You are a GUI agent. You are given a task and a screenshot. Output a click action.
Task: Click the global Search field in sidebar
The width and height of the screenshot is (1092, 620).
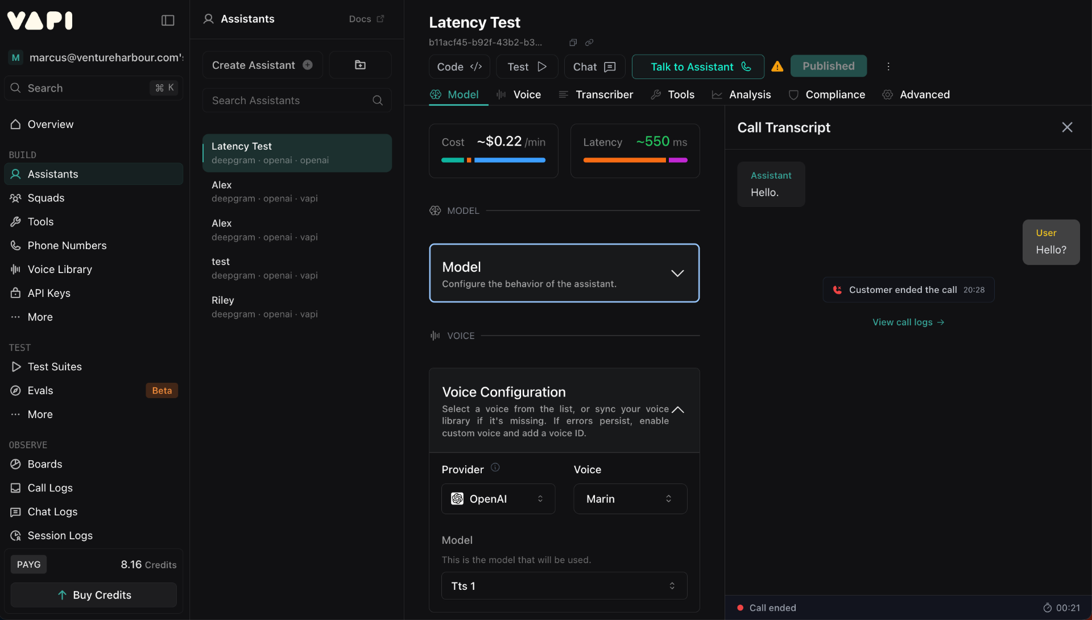(94, 88)
